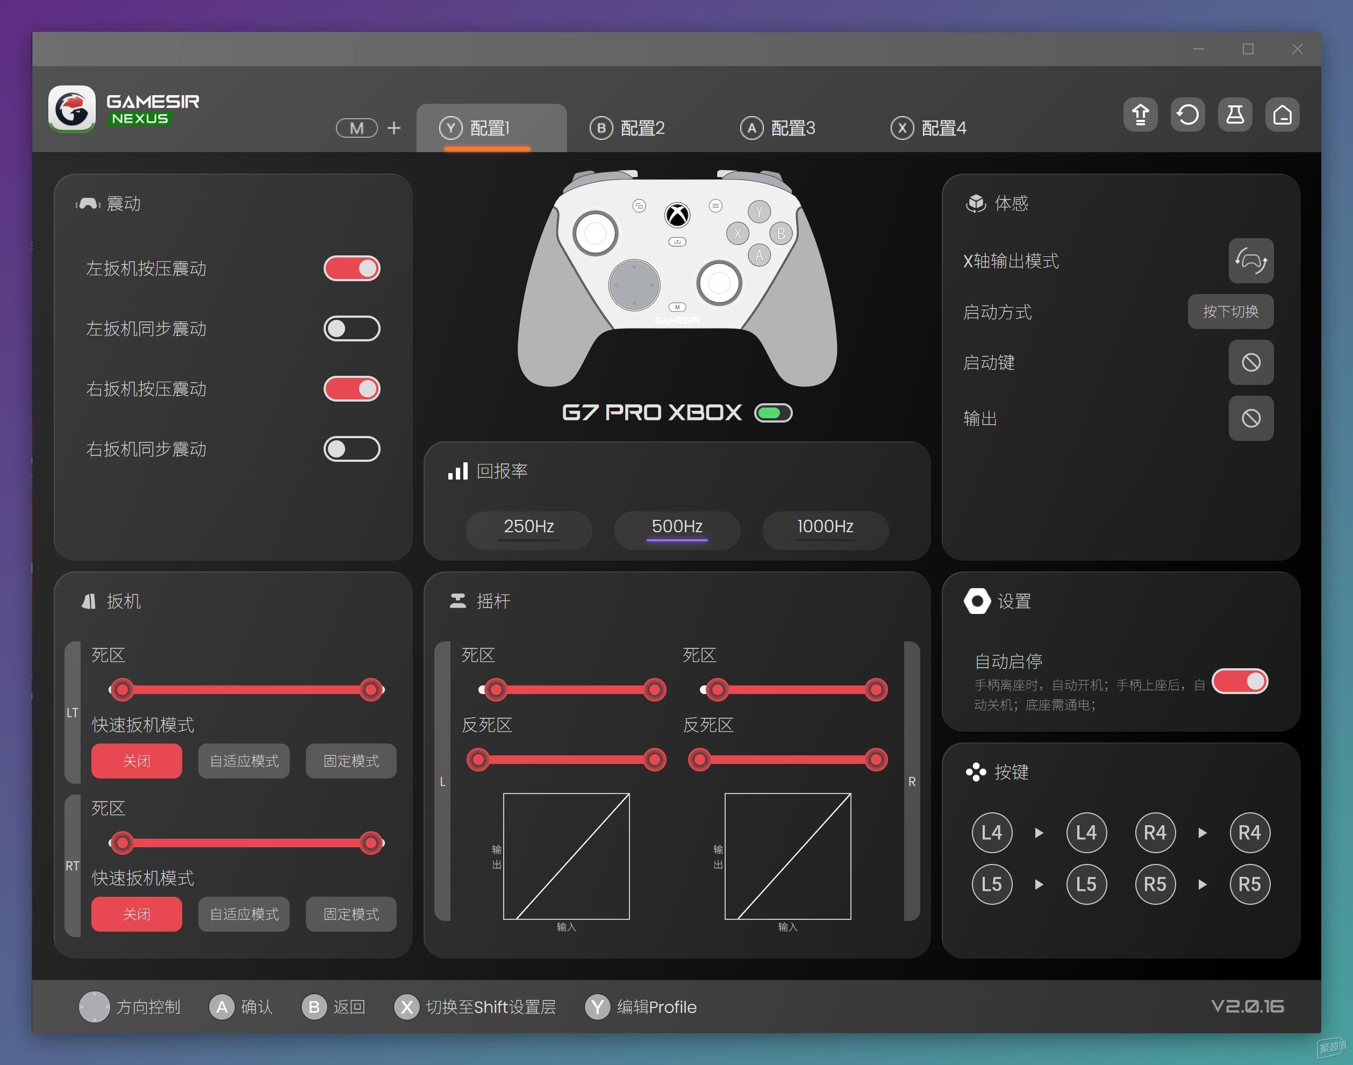Click the 输出 unassigned icon
Image resolution: width=1353 pixels, height=1065 pixels.
tap(1251, 418)
